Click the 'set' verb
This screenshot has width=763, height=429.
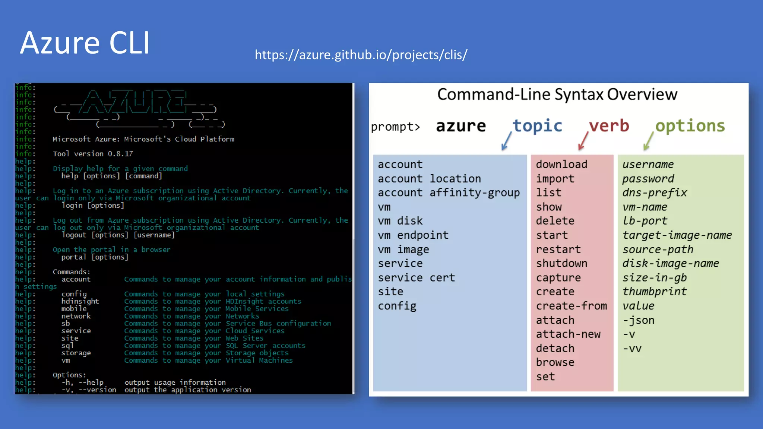(x=545, y=377)
